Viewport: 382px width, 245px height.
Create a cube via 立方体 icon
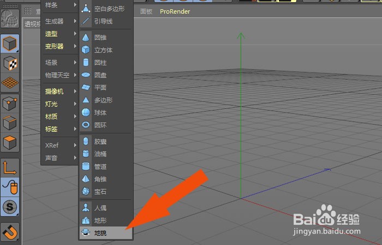[86, 50]
